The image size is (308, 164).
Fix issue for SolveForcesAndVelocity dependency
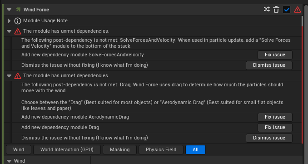tap(275, 55)
